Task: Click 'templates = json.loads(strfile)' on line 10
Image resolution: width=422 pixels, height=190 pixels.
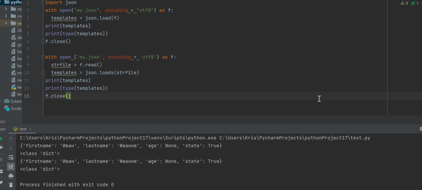Action: [x=95, y=73]
